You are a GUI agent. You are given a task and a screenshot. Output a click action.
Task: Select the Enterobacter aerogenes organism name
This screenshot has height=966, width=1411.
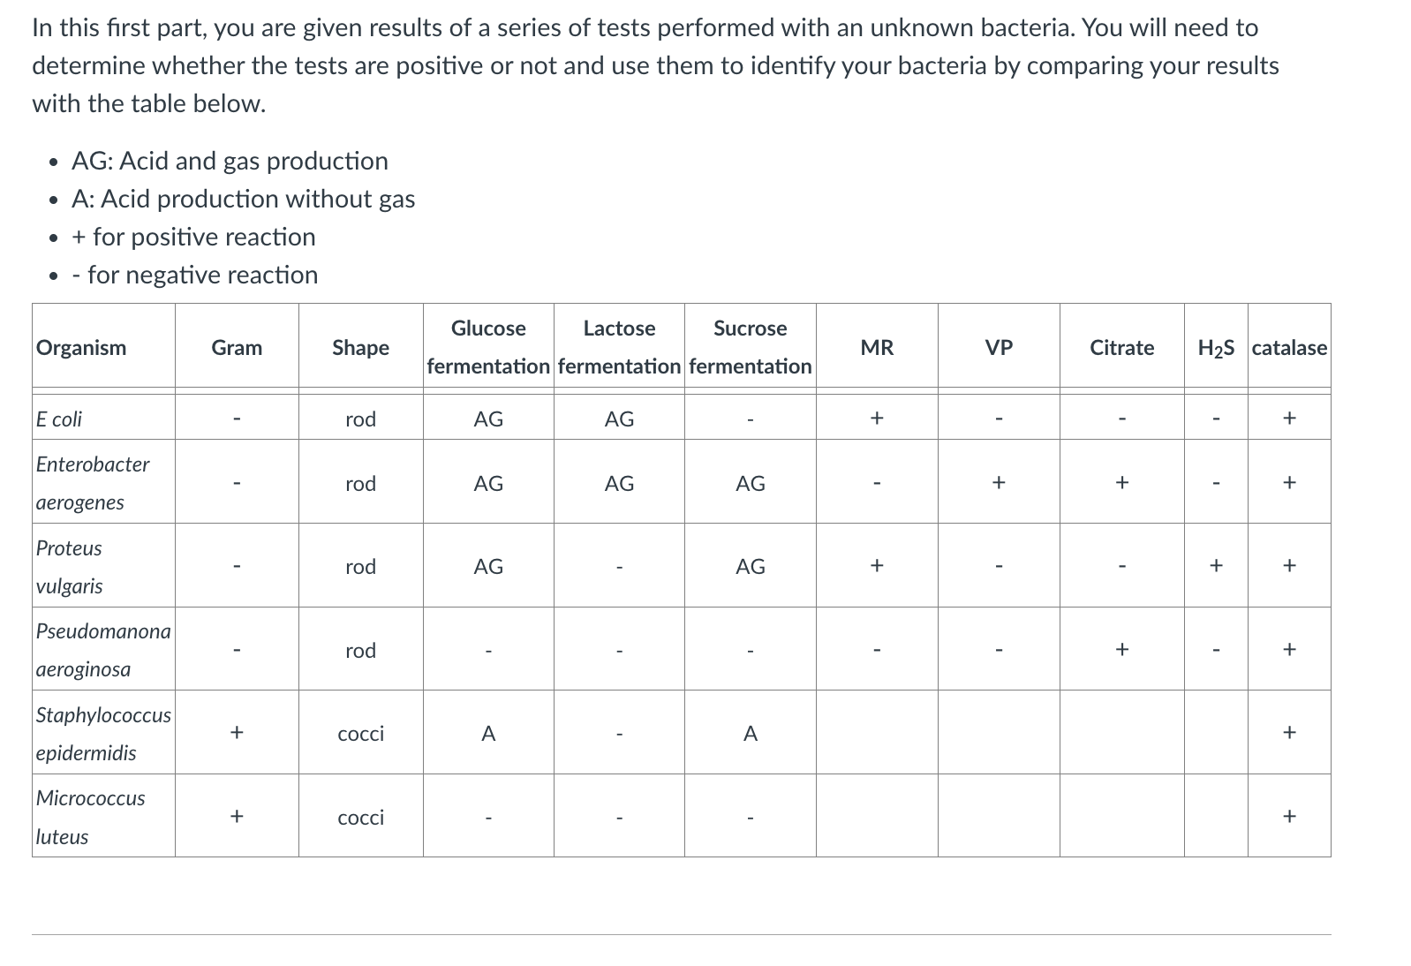coord(93,482)
